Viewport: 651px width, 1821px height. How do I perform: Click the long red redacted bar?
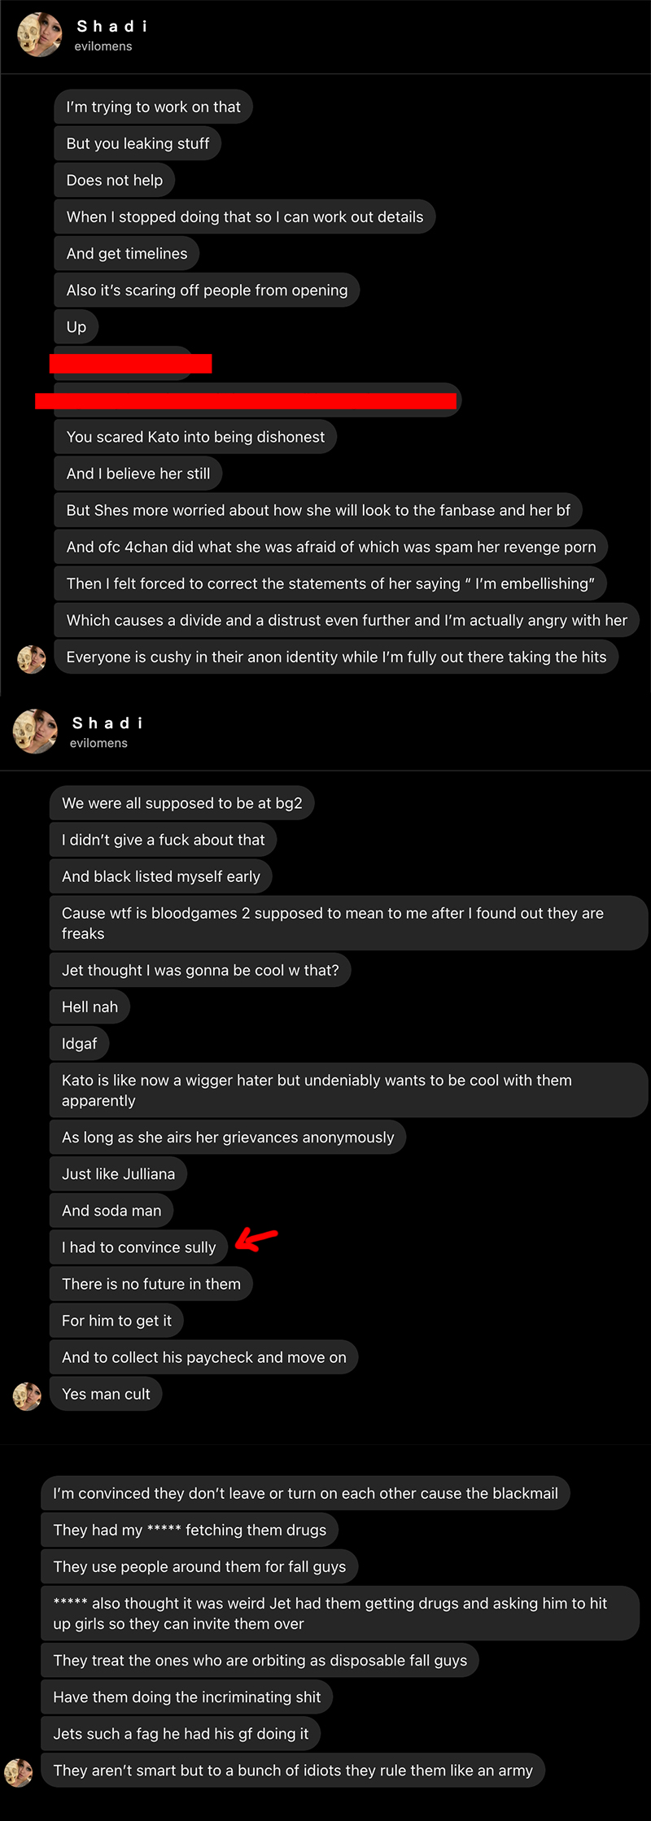(x=246, y=401)
